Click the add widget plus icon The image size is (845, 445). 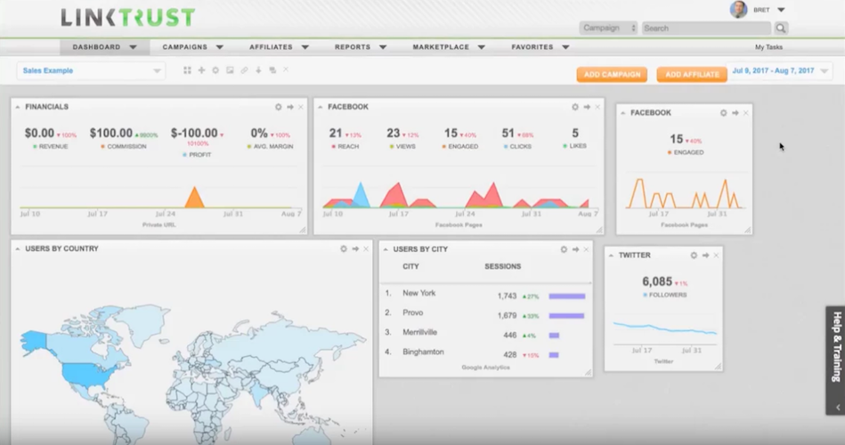pyautogui.click(x=201, y=70)
